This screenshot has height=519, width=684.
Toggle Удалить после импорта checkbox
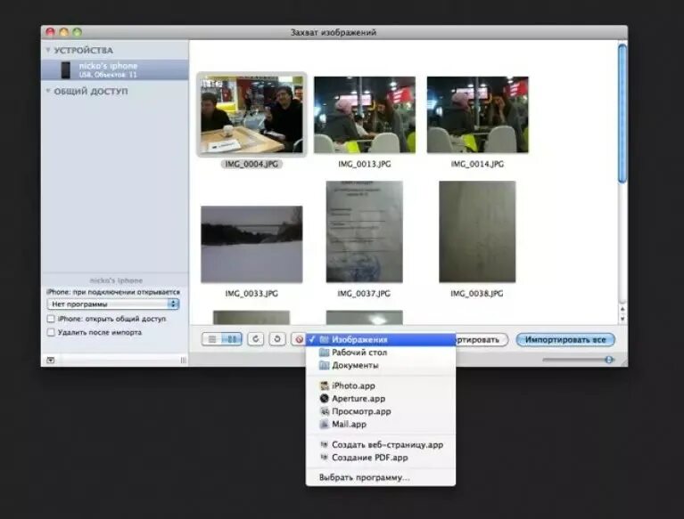pyautogui.click(x=51, y=332)
